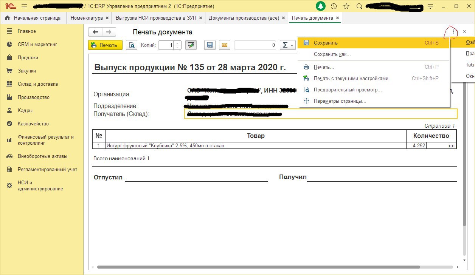Image resolution: width=475 pixels, height=275 pixels.
Task: Open Внеоборотные активы section
Action: click(42, 156)
